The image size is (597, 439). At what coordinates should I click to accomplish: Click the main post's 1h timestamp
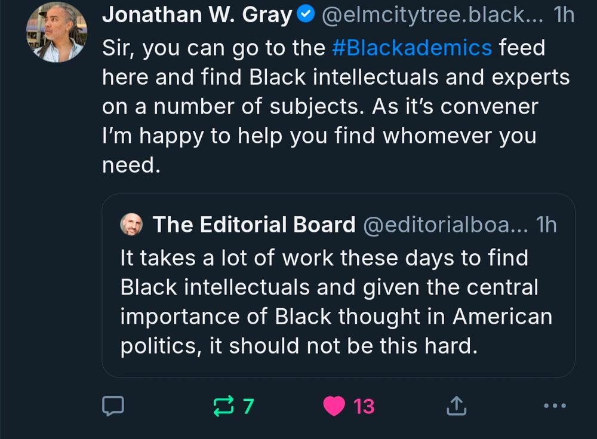(564, 16)
